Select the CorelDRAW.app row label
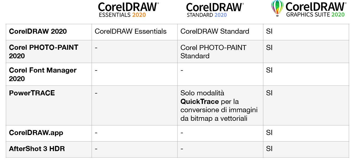 click(x=36, y=133)
